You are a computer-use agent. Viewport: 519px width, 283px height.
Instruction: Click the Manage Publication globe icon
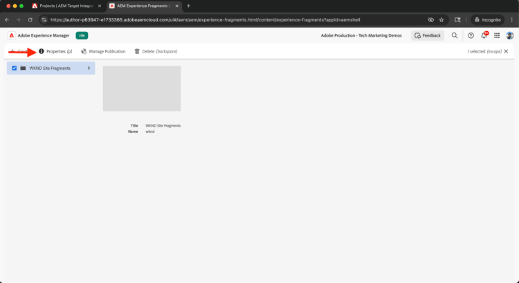[84, 51]
